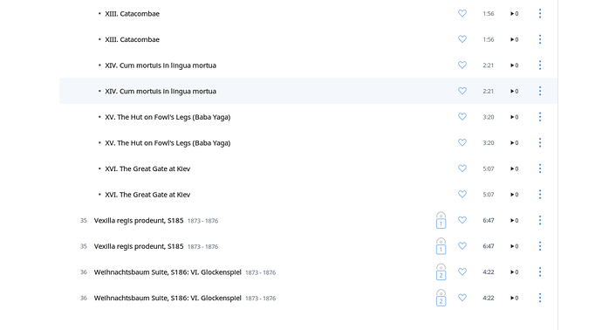Select first Weihnachtsbaum Suite, S186: VI. Glockenspiel title
602x330 pixels.
click(168, 272)
